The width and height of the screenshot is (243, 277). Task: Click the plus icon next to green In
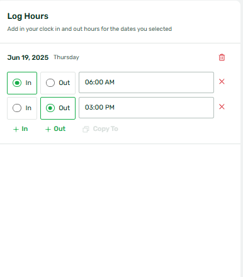click(16, 129)
